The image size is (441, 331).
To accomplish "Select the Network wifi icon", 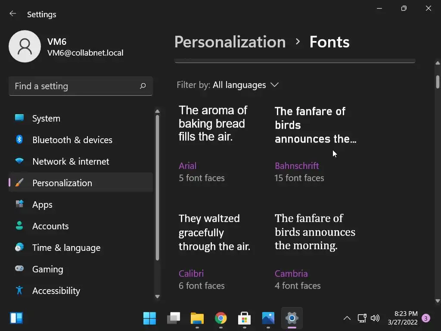I will [19, 161].
